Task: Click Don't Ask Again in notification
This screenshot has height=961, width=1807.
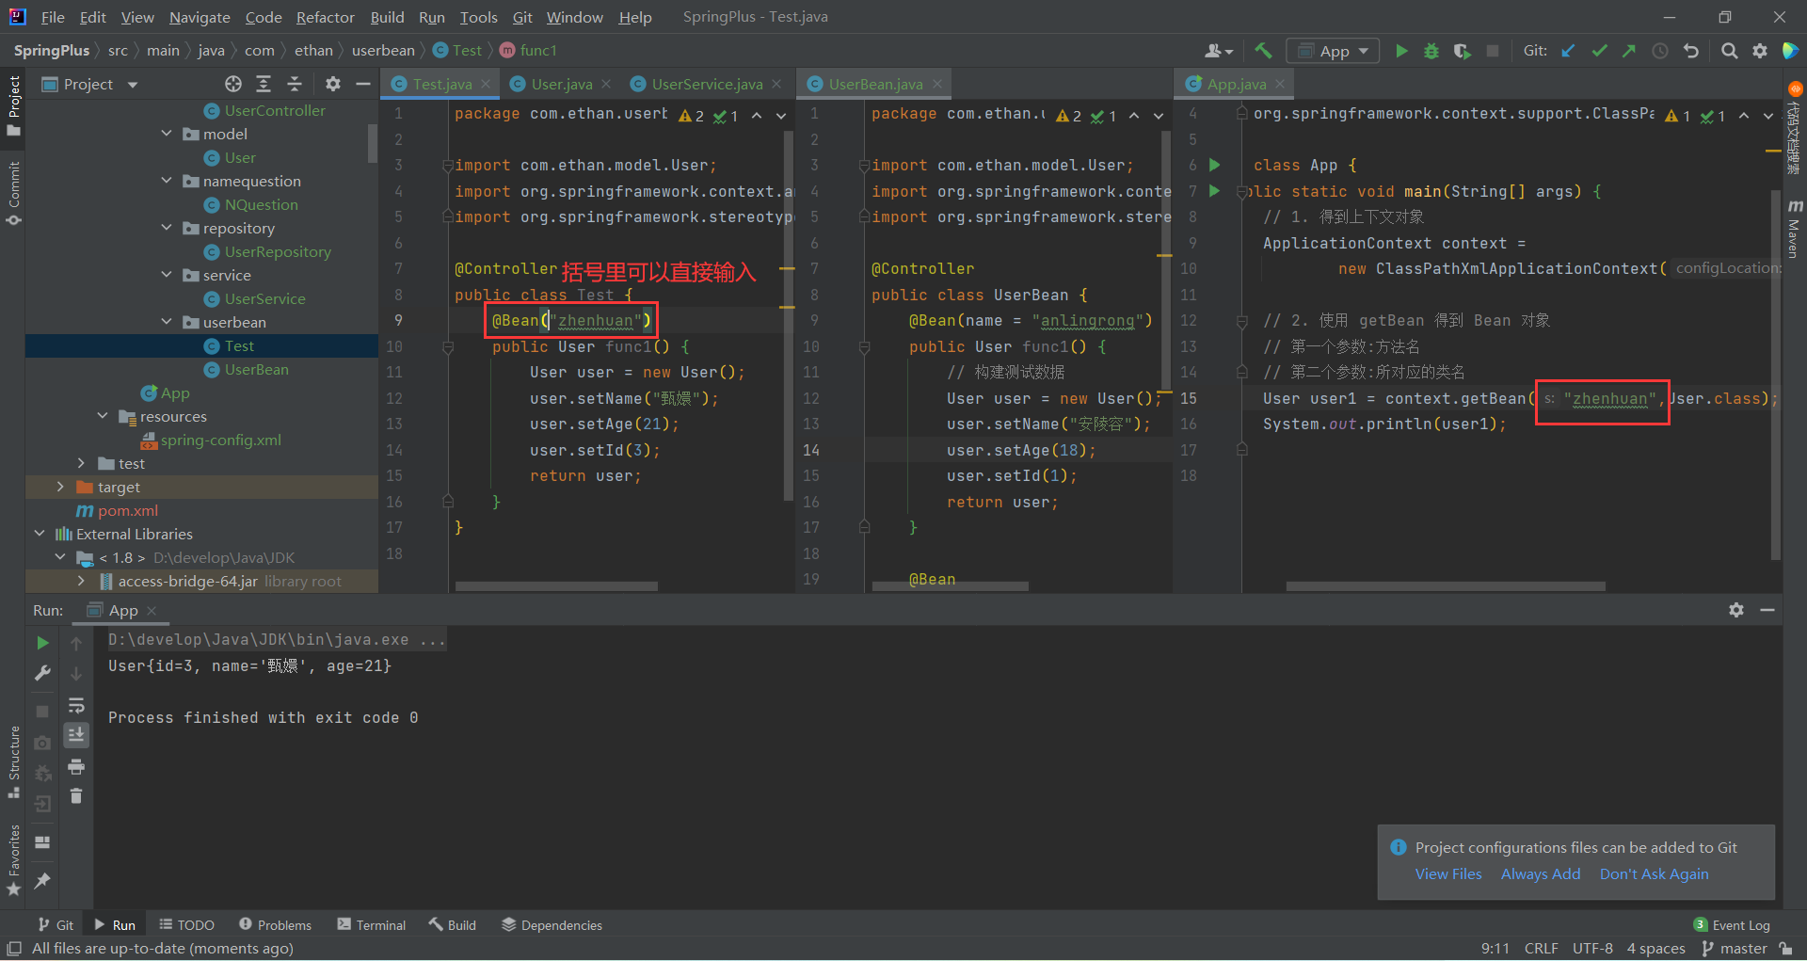Action: click(x=1655, y=873)
